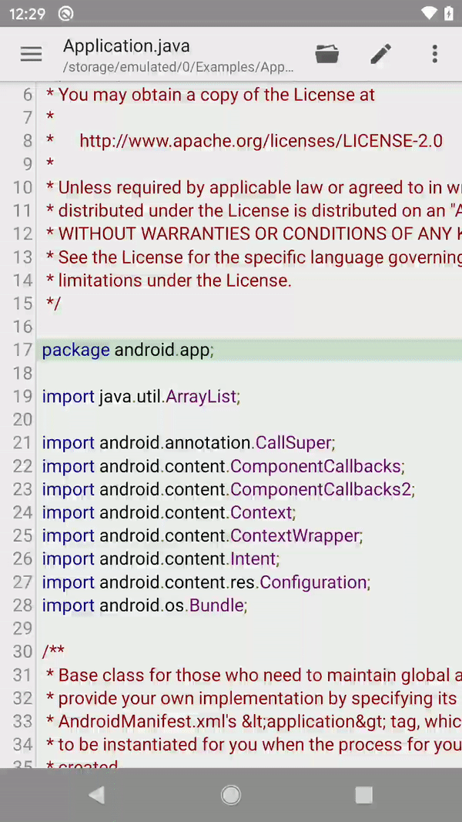Open the hamburger navigation menu
The image size is (462, 822).
click(x=31, y=54)
